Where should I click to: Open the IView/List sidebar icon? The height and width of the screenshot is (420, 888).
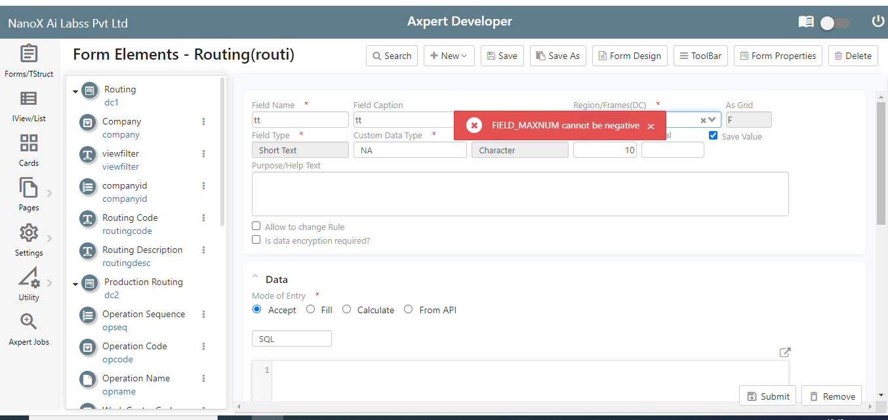click(29, 98)
